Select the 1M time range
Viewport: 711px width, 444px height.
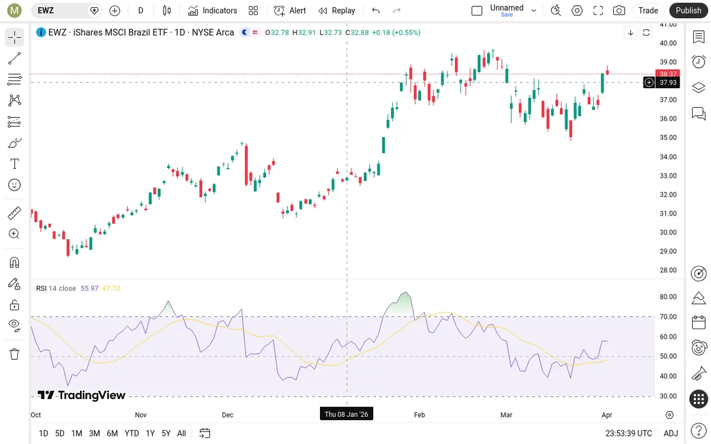[76, 433]
